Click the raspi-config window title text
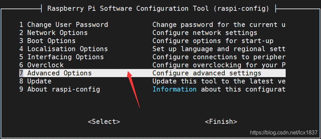Screen dimensions: 321x139 (158, 8)
